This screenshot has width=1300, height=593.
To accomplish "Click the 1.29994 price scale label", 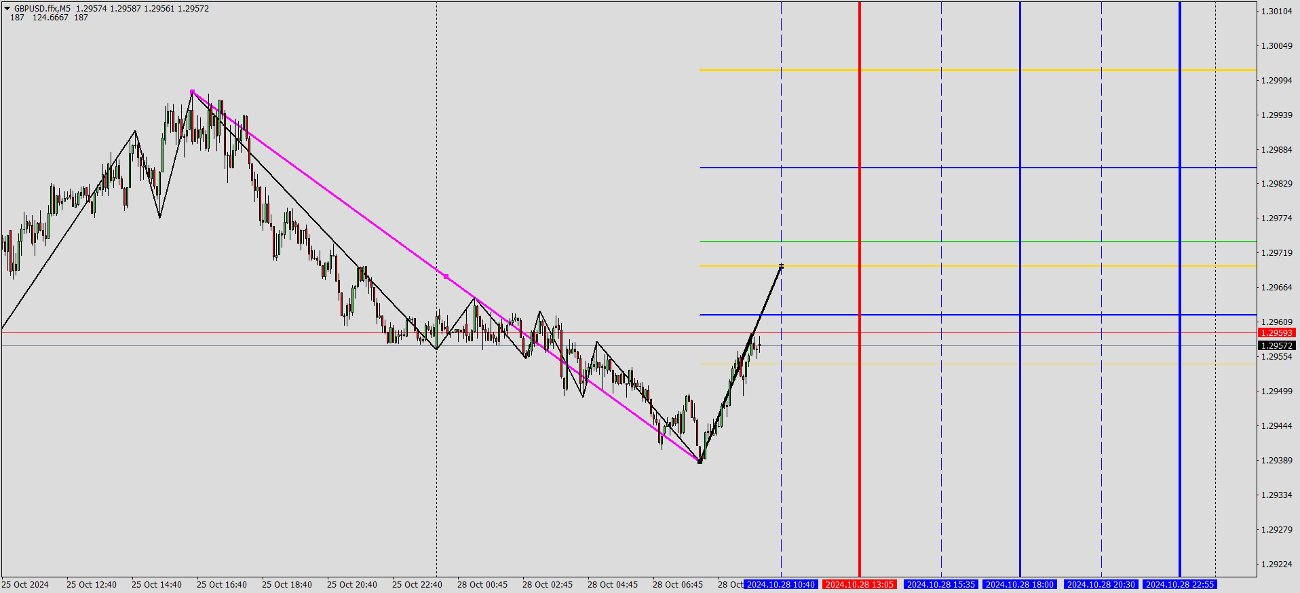I will coord(1277,81).
